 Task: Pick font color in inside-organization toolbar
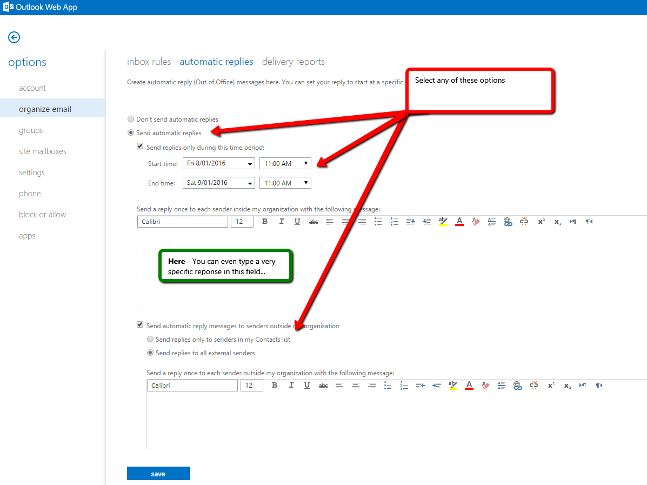tap(459, 222)
